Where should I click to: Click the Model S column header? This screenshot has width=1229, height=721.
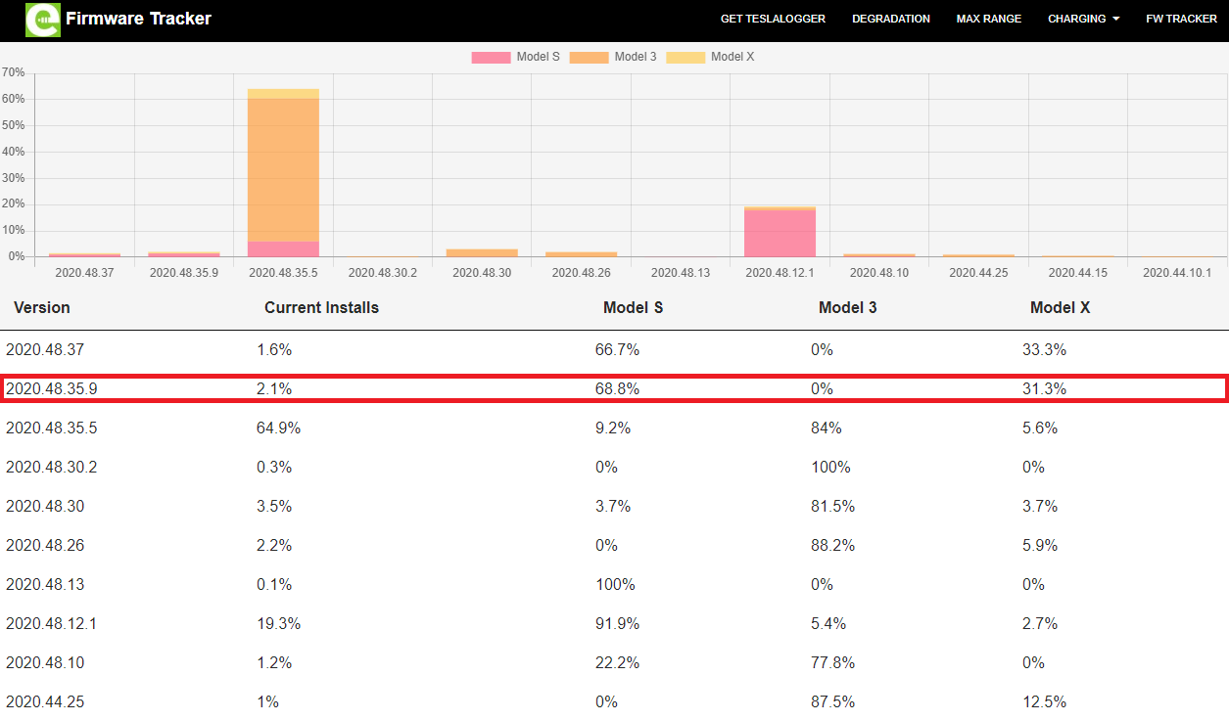(x=633, y=307)
